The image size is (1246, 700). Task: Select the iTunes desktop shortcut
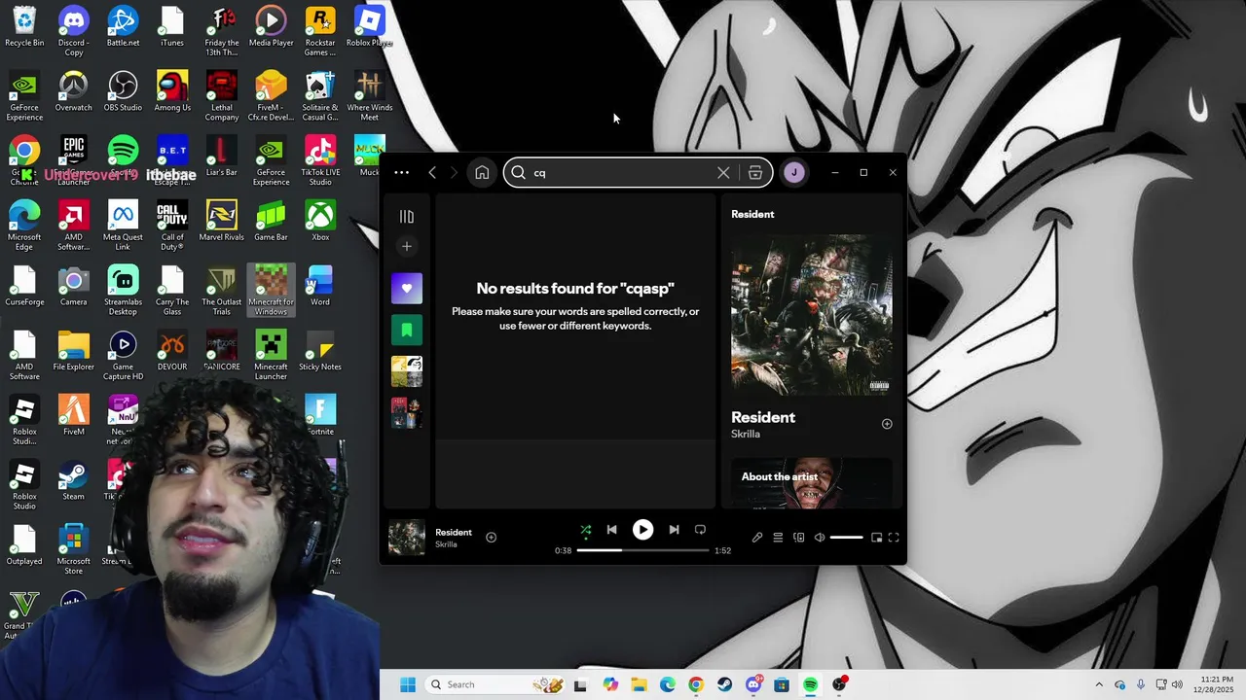tap(172, 27)
